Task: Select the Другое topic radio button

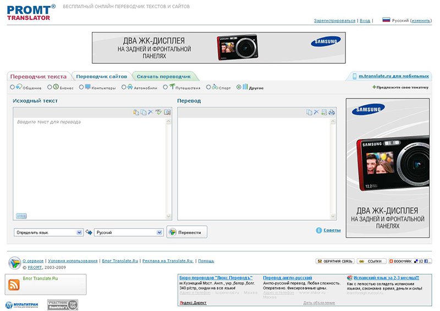Action: tap(239, 87)
